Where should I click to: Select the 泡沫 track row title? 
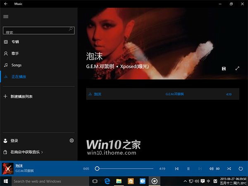(x=98, y=94)
